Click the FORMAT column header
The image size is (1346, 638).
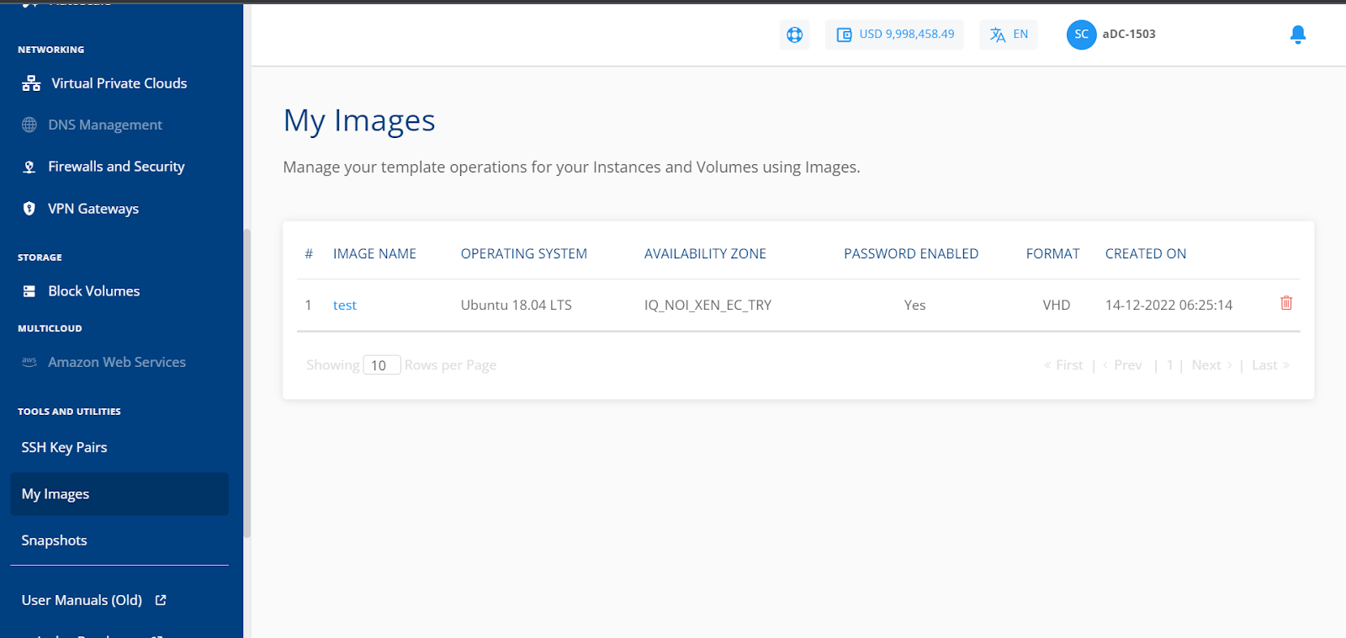pyautogui.click(x=1052, y=254)
